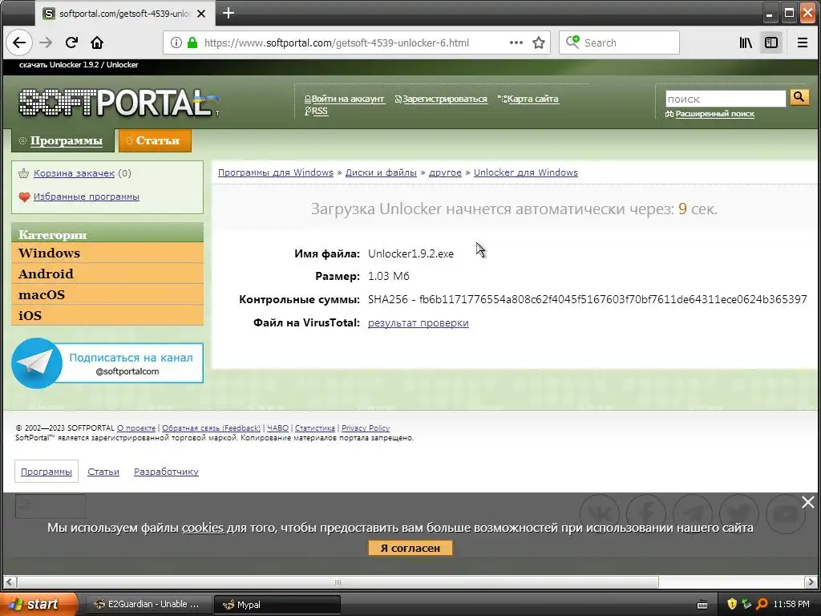Click the SOFTPORTAL logo
This screenshot has width=821, height=616.
[x=119, y=103]
